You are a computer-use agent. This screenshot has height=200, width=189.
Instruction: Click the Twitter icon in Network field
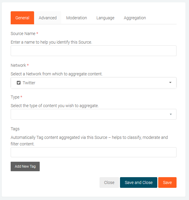coord(19,83)
